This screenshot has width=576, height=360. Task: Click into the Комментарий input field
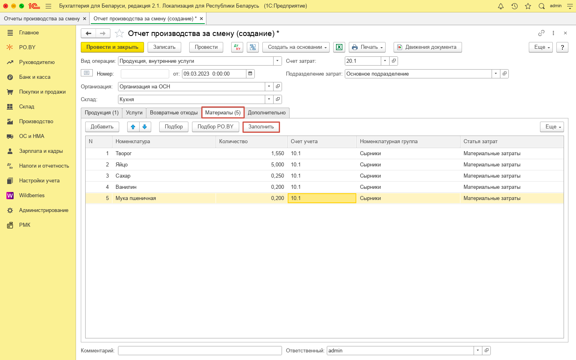click(x=200, y=351)
